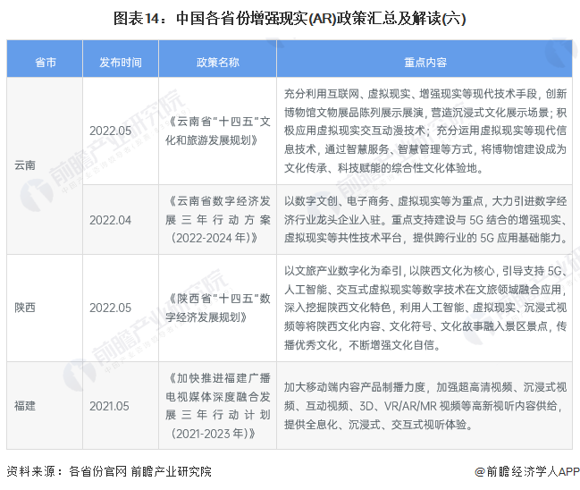Click the 省市 column header
Screen dimensions: 580x490
click(x=46, y=62)
